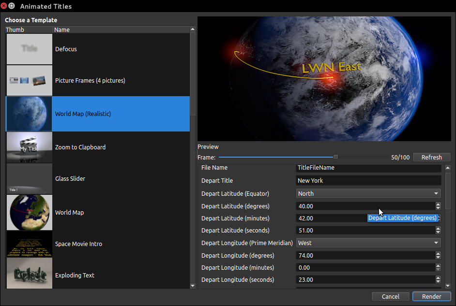Choose the Picture Frames (4 pictures) thumbnail

(x=29, y=80)
